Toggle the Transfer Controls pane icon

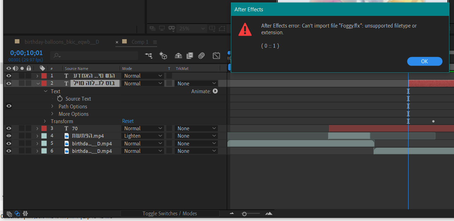tap(17, 214)
